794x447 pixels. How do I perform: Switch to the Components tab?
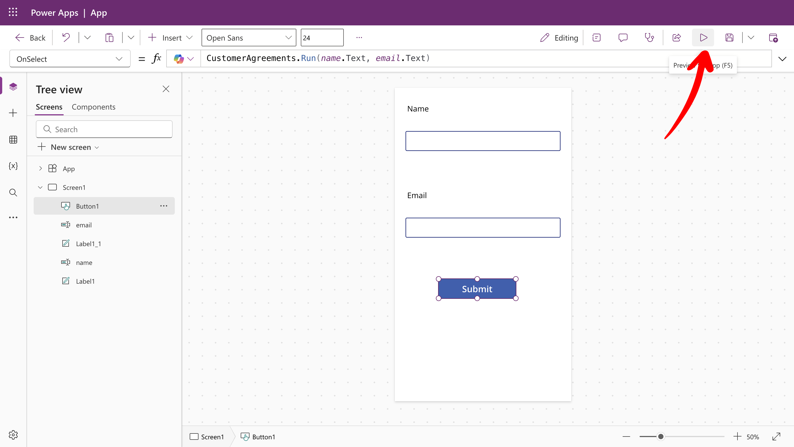93,107
